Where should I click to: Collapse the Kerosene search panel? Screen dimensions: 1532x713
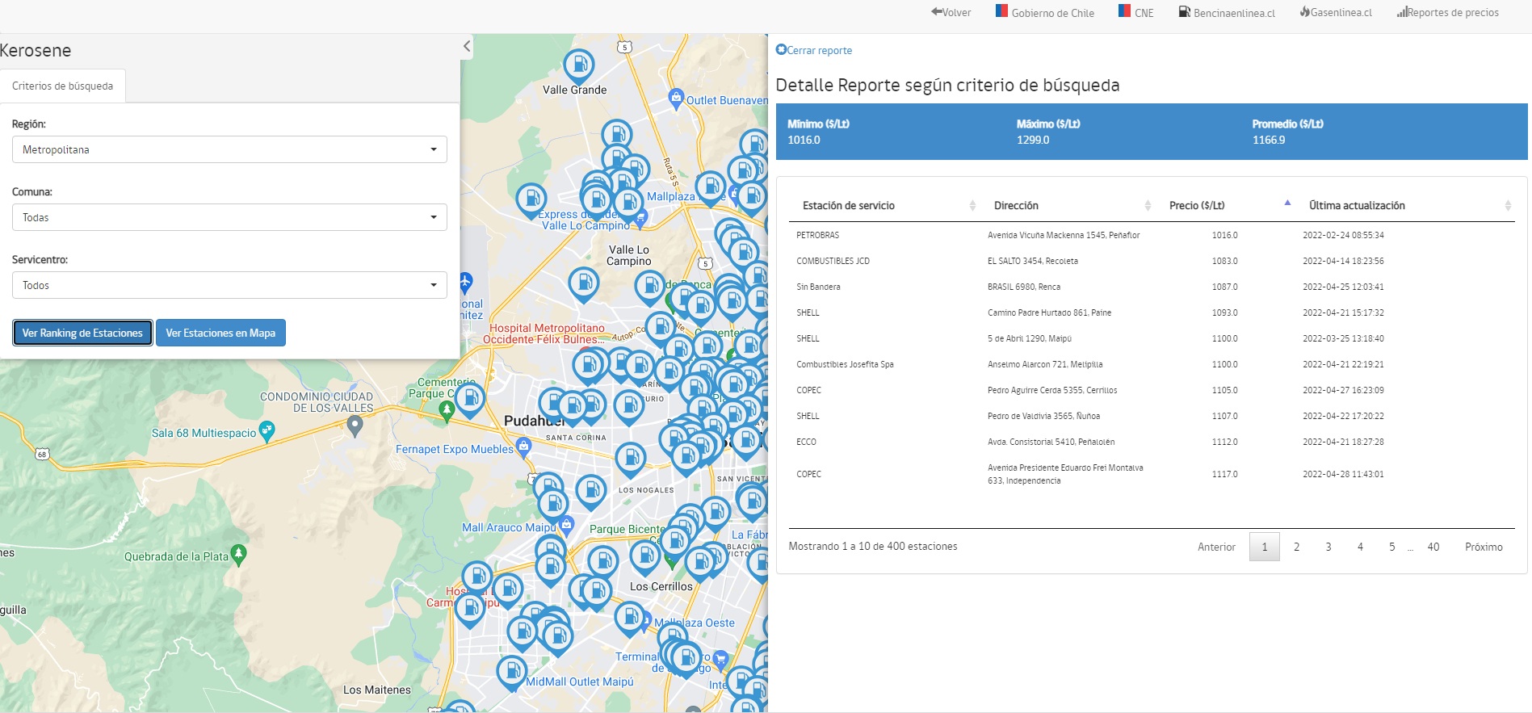coord(467,47)
